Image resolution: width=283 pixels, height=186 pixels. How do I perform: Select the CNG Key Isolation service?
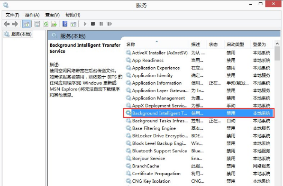[199, 181]
